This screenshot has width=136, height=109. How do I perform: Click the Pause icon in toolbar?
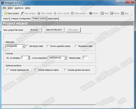tap(112, 13)
